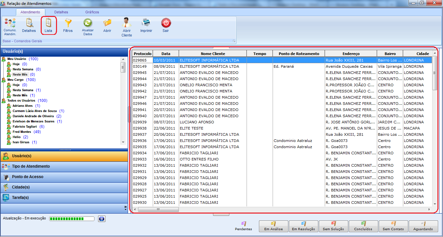Toggle the Em Análise status filter
This screenshot has height=237, width=443.
point(274,226)
